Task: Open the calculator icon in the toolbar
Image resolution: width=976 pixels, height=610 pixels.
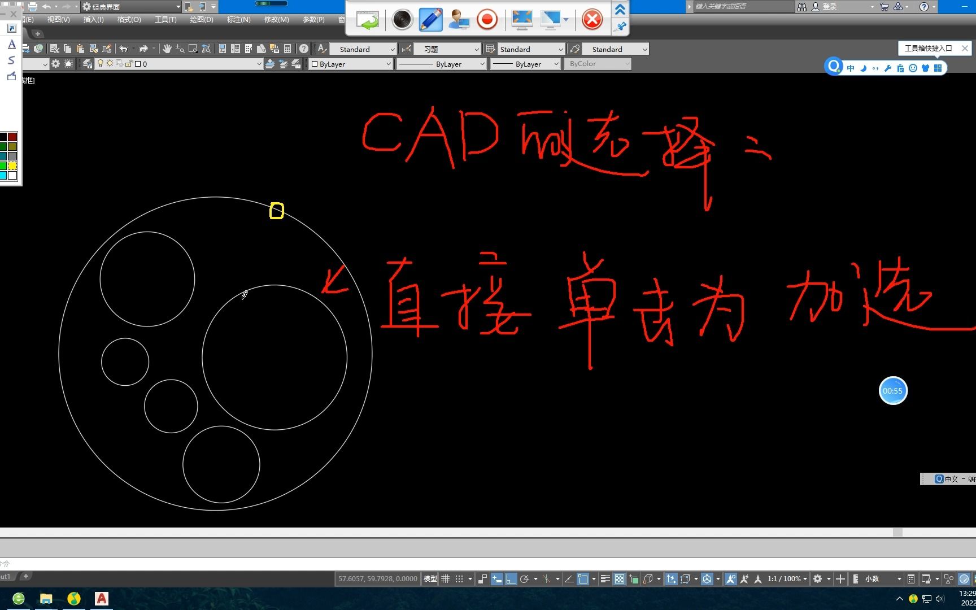Action: coord(287,49)
